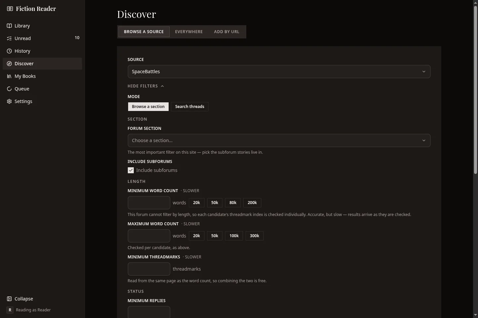The width and height of the screenshot is (478, 318).
Task: Click Collapse to shrink the sidebar
Action: pos(42,299)
